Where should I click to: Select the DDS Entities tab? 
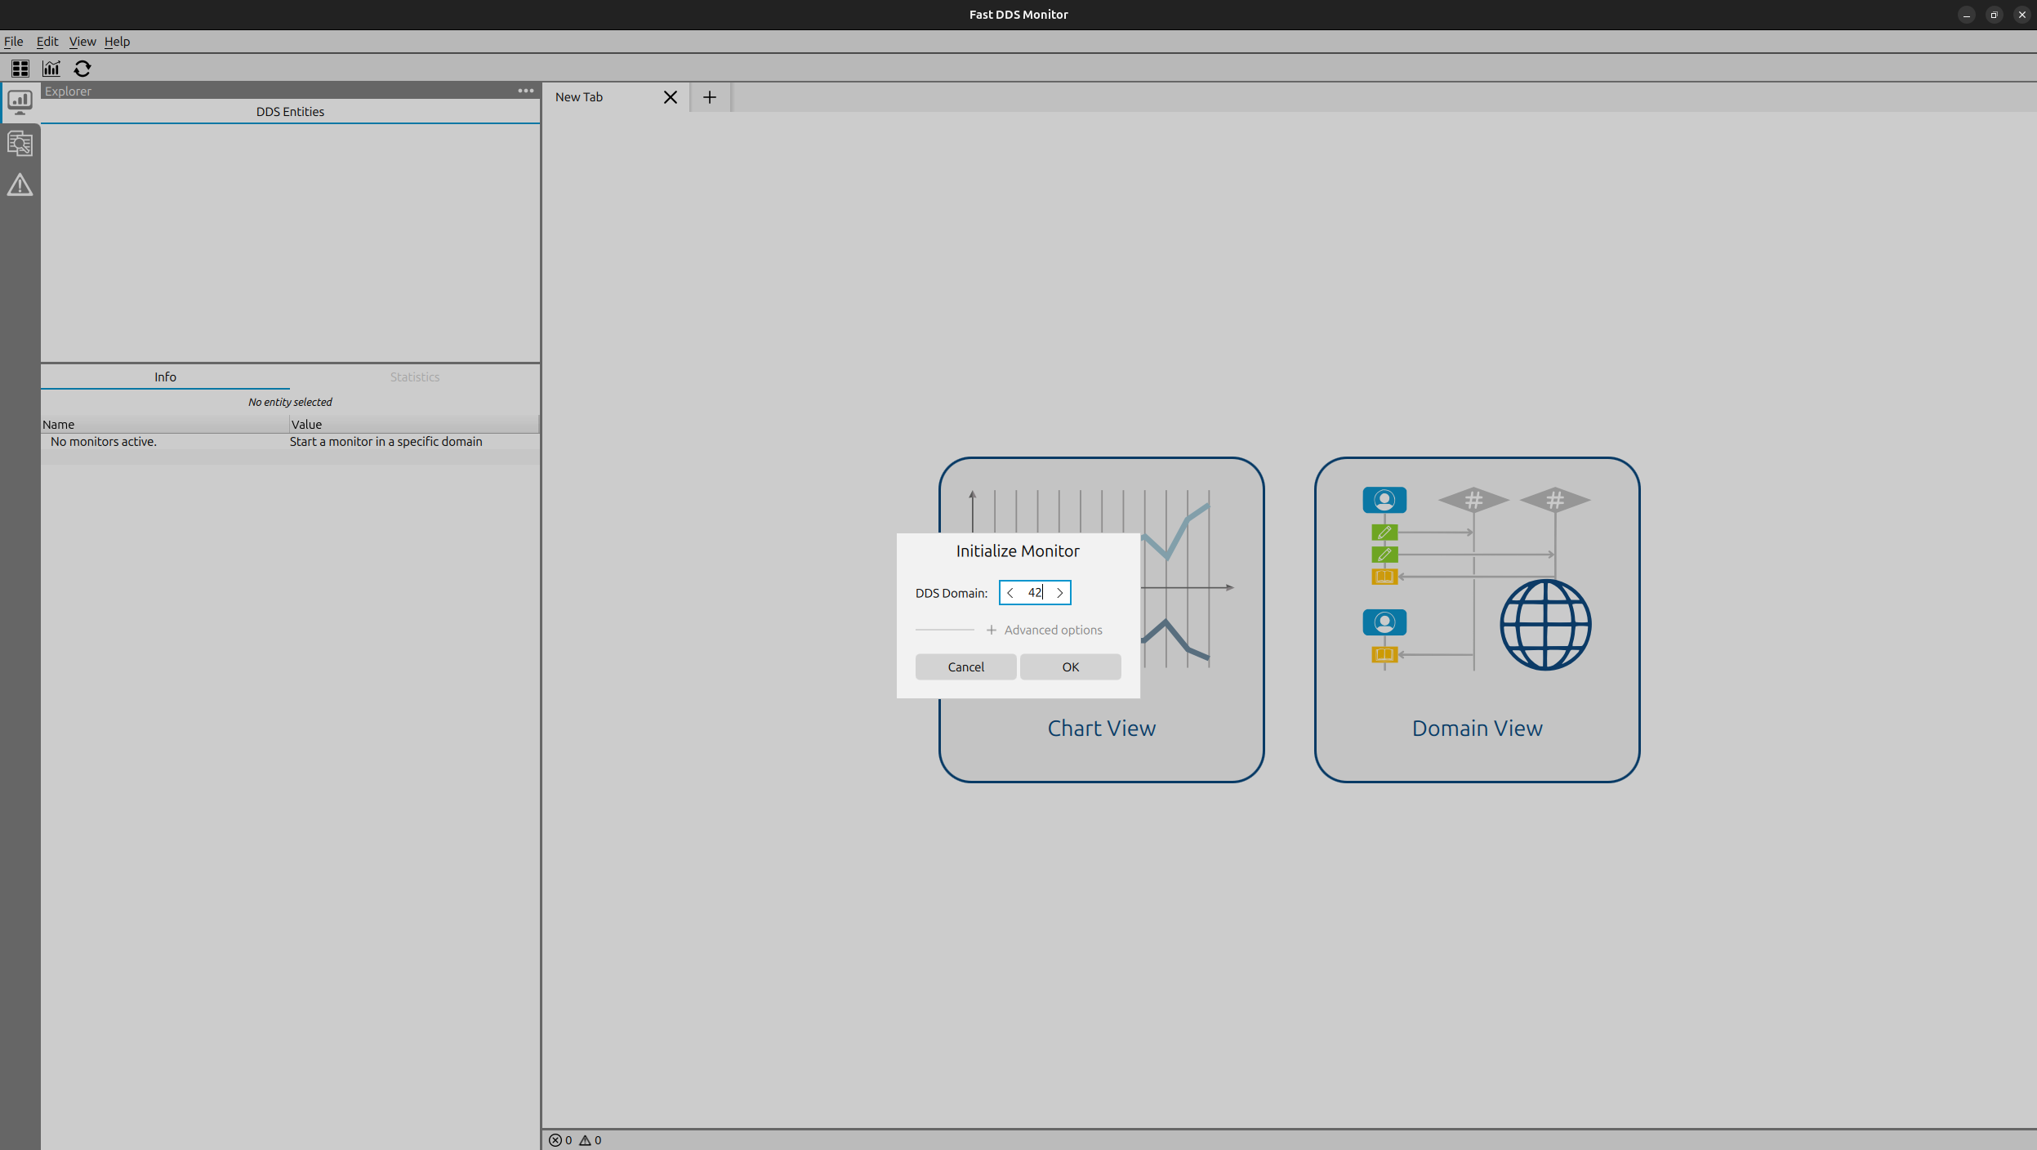click(x=290, y=111)
